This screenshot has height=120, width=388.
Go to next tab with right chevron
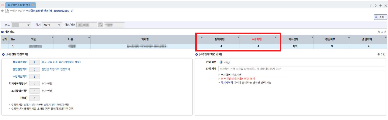pyautogui.click(x=376, y=5)
